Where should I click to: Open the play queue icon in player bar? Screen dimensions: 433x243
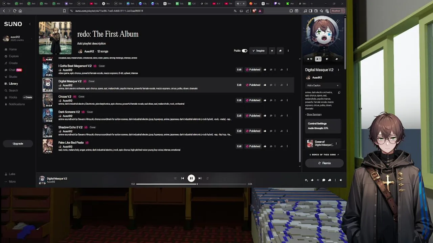tap(306, 180)
